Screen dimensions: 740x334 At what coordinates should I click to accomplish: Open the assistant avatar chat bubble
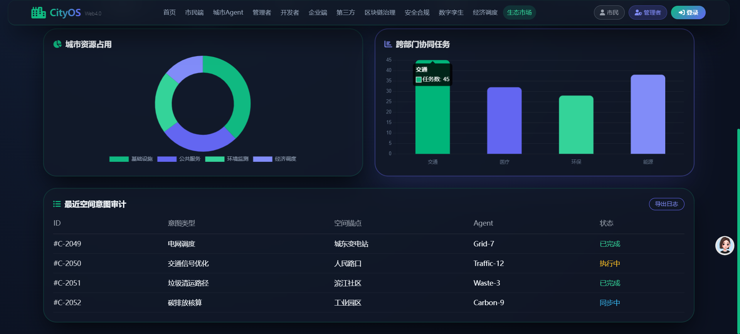tap(725, 245)
